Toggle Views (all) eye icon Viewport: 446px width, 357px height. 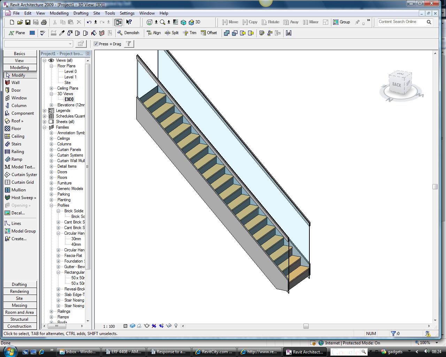(51, 60)
